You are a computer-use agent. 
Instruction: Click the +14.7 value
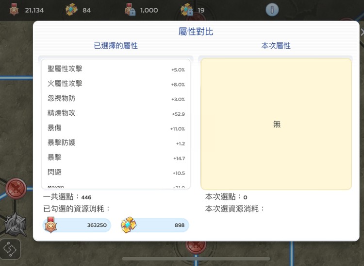[x=179, y=159]
